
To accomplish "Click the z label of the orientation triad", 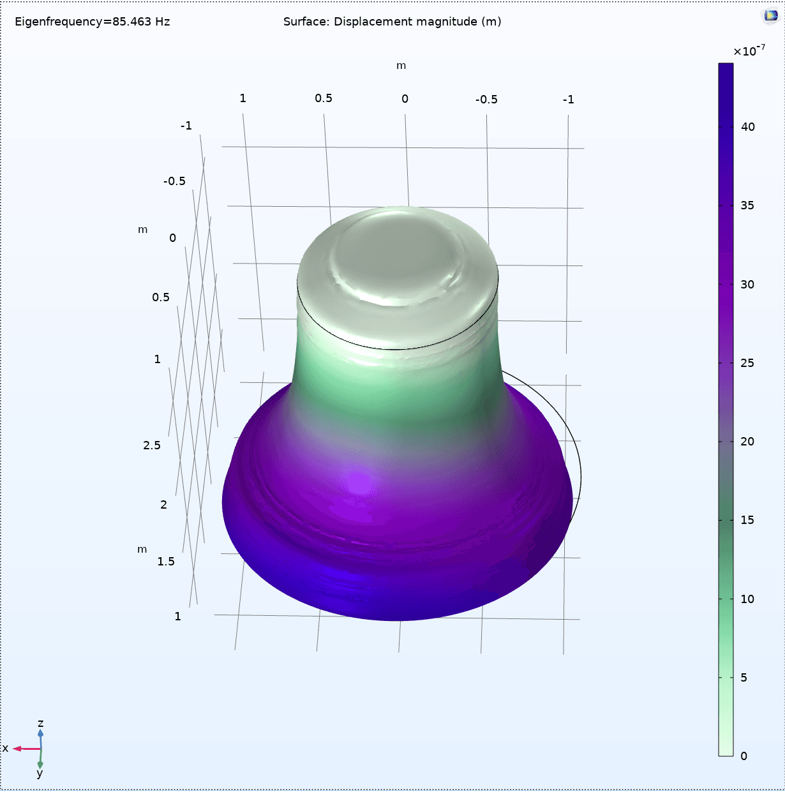I will pos(40,724).
